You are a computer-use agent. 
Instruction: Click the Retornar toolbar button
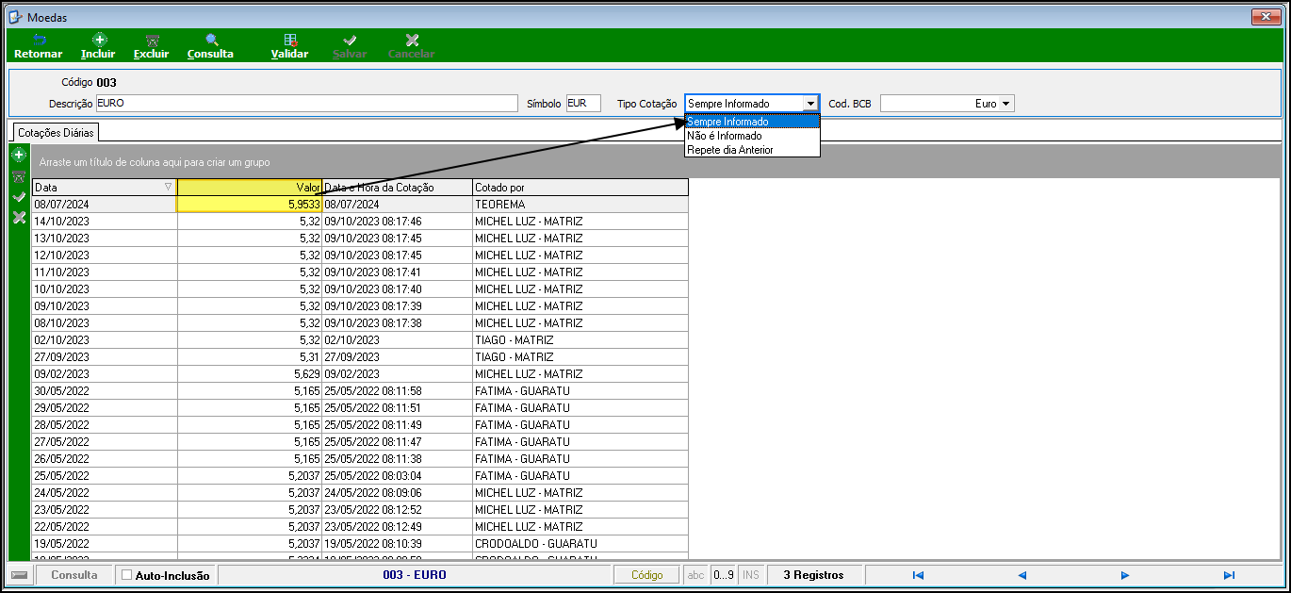[39, 47]
